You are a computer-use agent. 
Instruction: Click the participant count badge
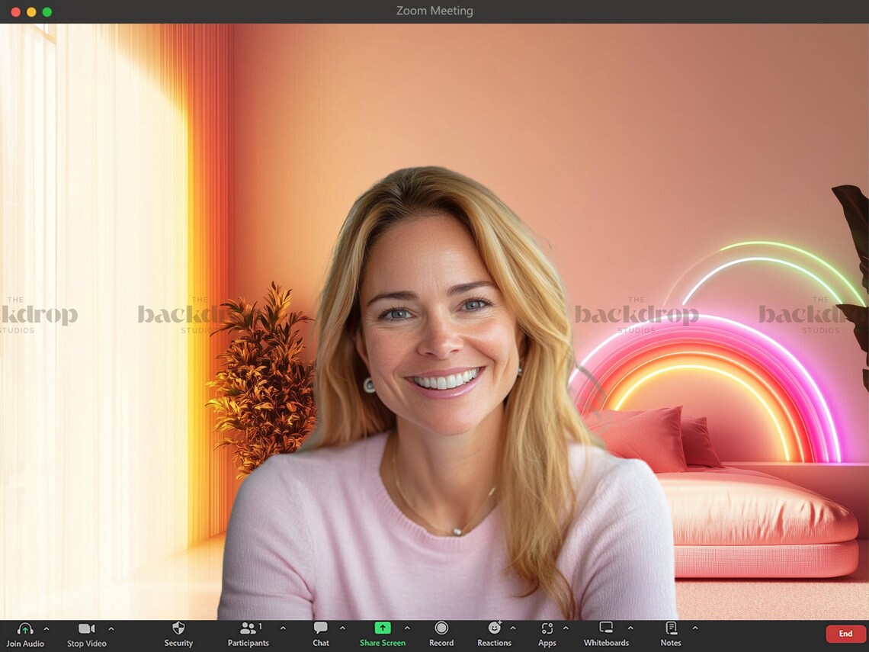(x=259, y=625)
